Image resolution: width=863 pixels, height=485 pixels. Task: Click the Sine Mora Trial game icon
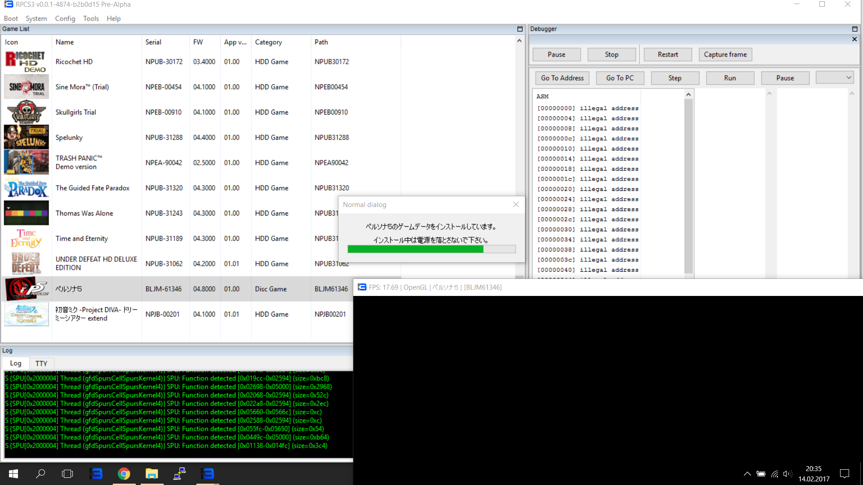[x=26, y=87]
